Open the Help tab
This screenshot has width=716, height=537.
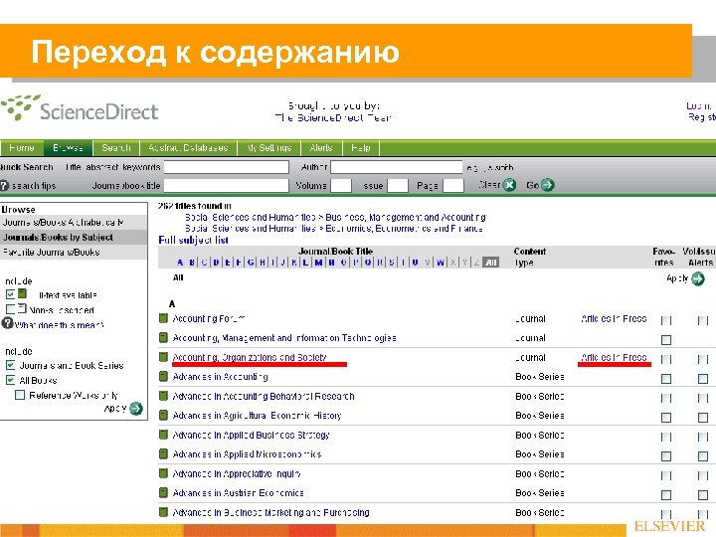click(361, 148)
